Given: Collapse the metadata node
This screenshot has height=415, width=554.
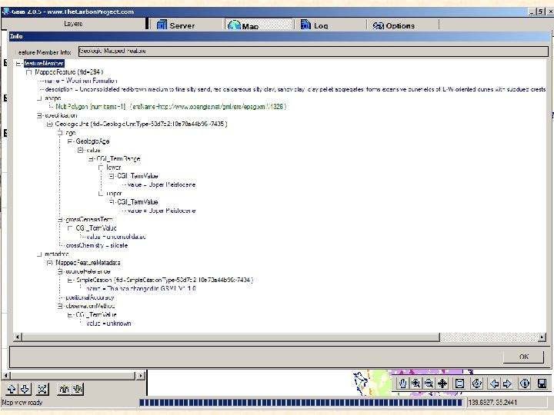Looking at the screenshot, I should [39, 254].
